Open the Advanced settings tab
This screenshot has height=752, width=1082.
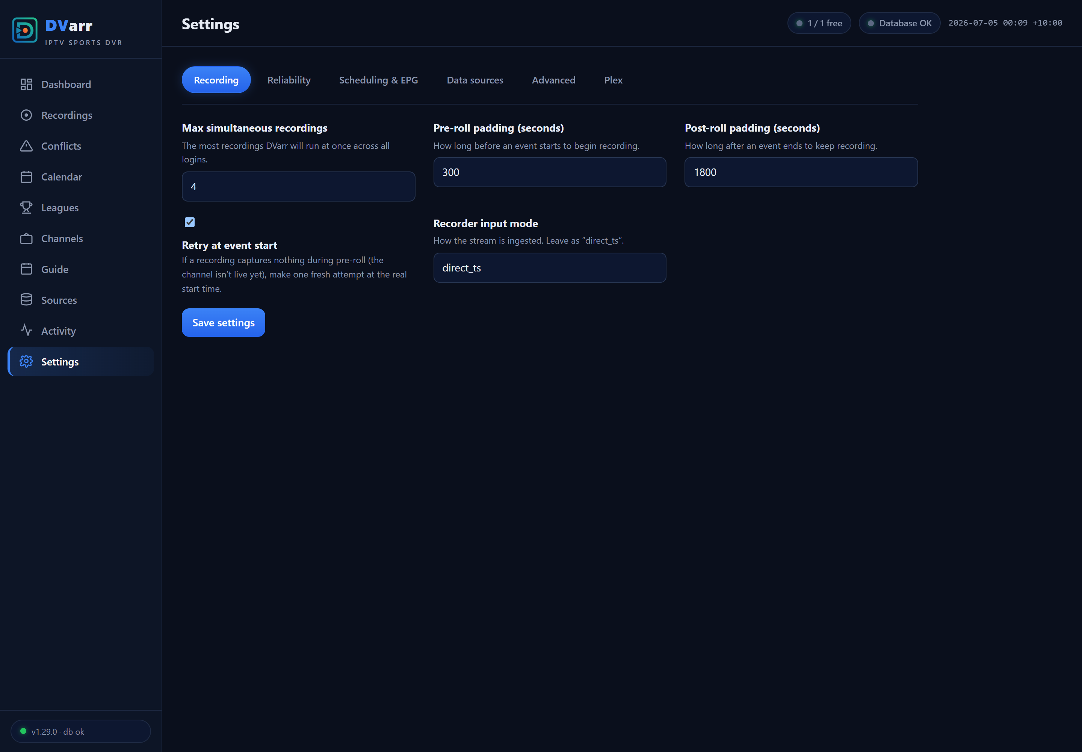click(553, 80)
